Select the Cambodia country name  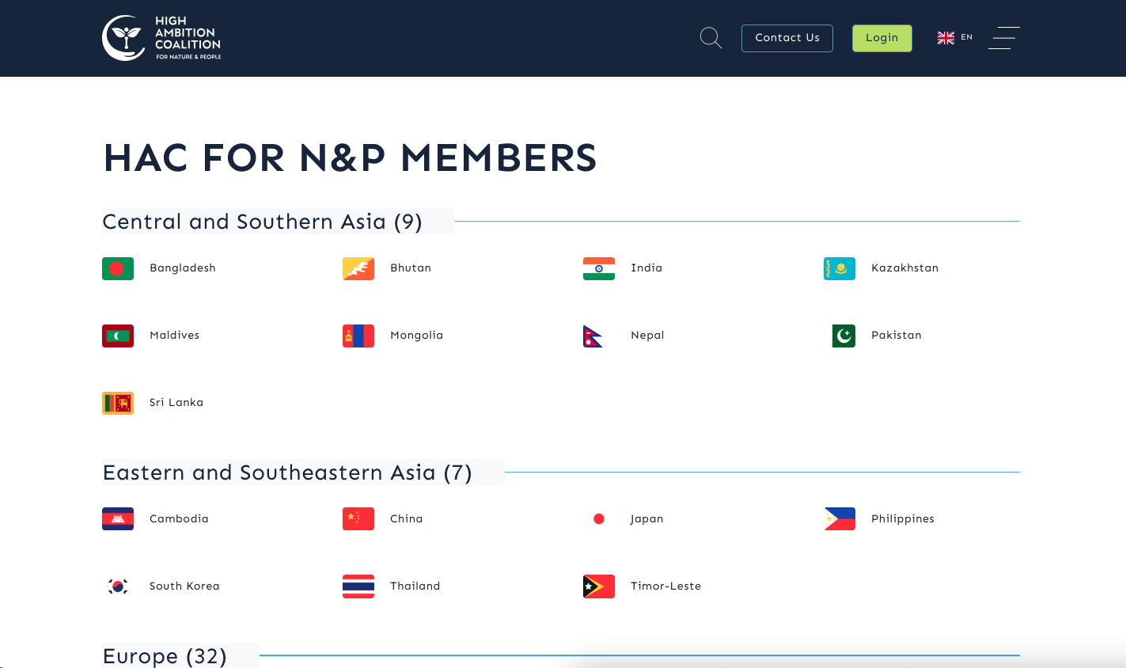pos(179,519)
